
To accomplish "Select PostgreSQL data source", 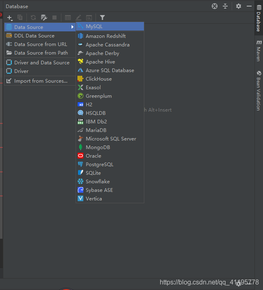I will click(110, 165).
